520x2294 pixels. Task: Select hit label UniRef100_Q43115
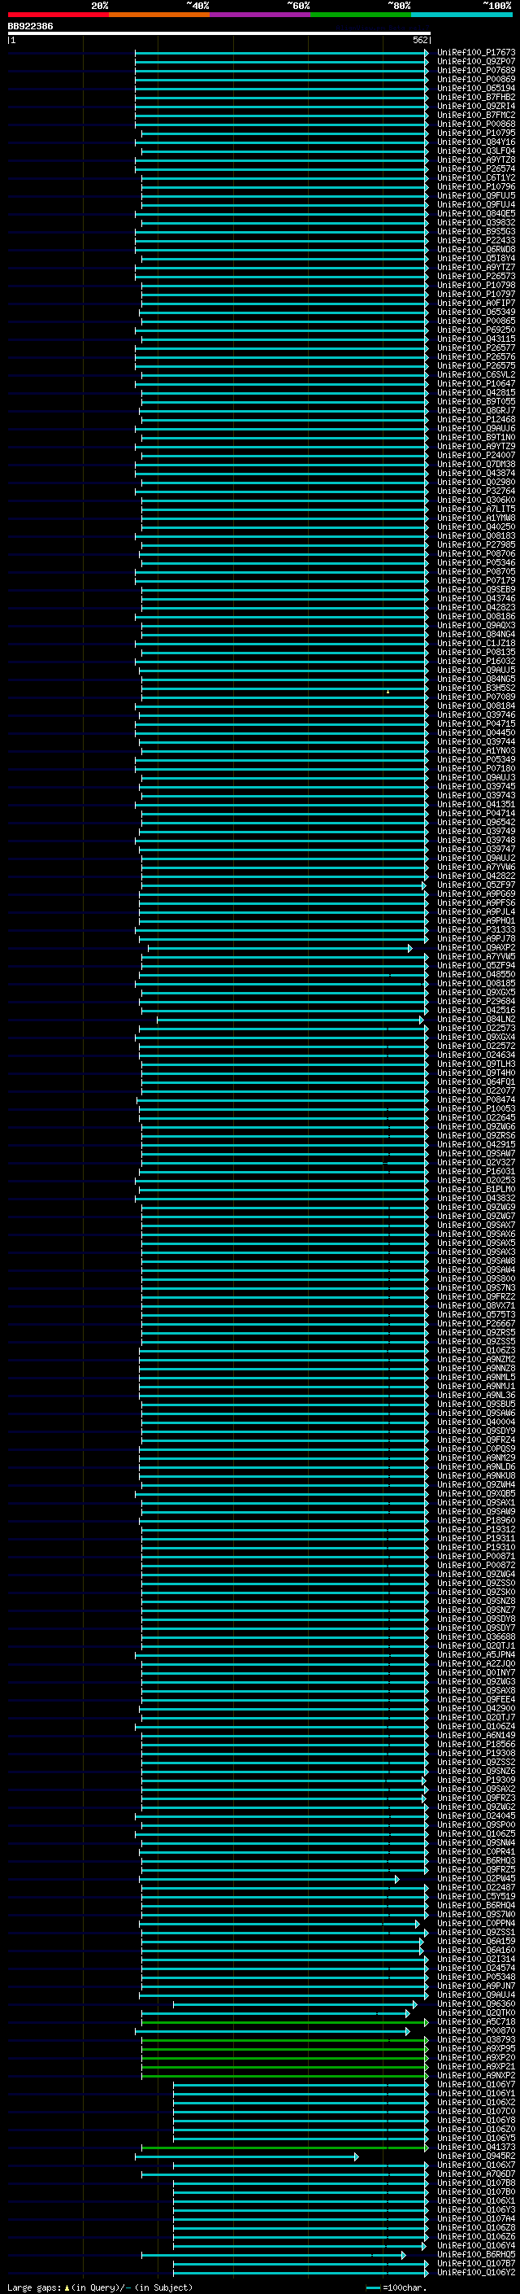pyautogui.click(x=475, y=339)
